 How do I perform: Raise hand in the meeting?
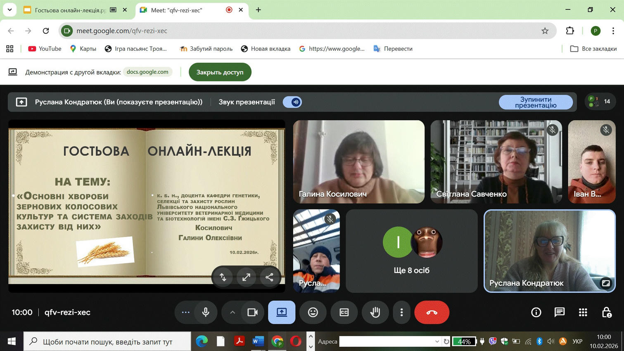coord(375,313)
